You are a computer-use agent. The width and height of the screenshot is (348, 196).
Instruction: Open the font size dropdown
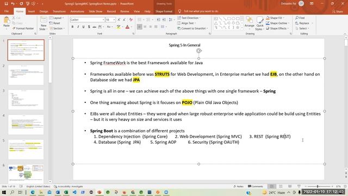(x=114, y=20)
